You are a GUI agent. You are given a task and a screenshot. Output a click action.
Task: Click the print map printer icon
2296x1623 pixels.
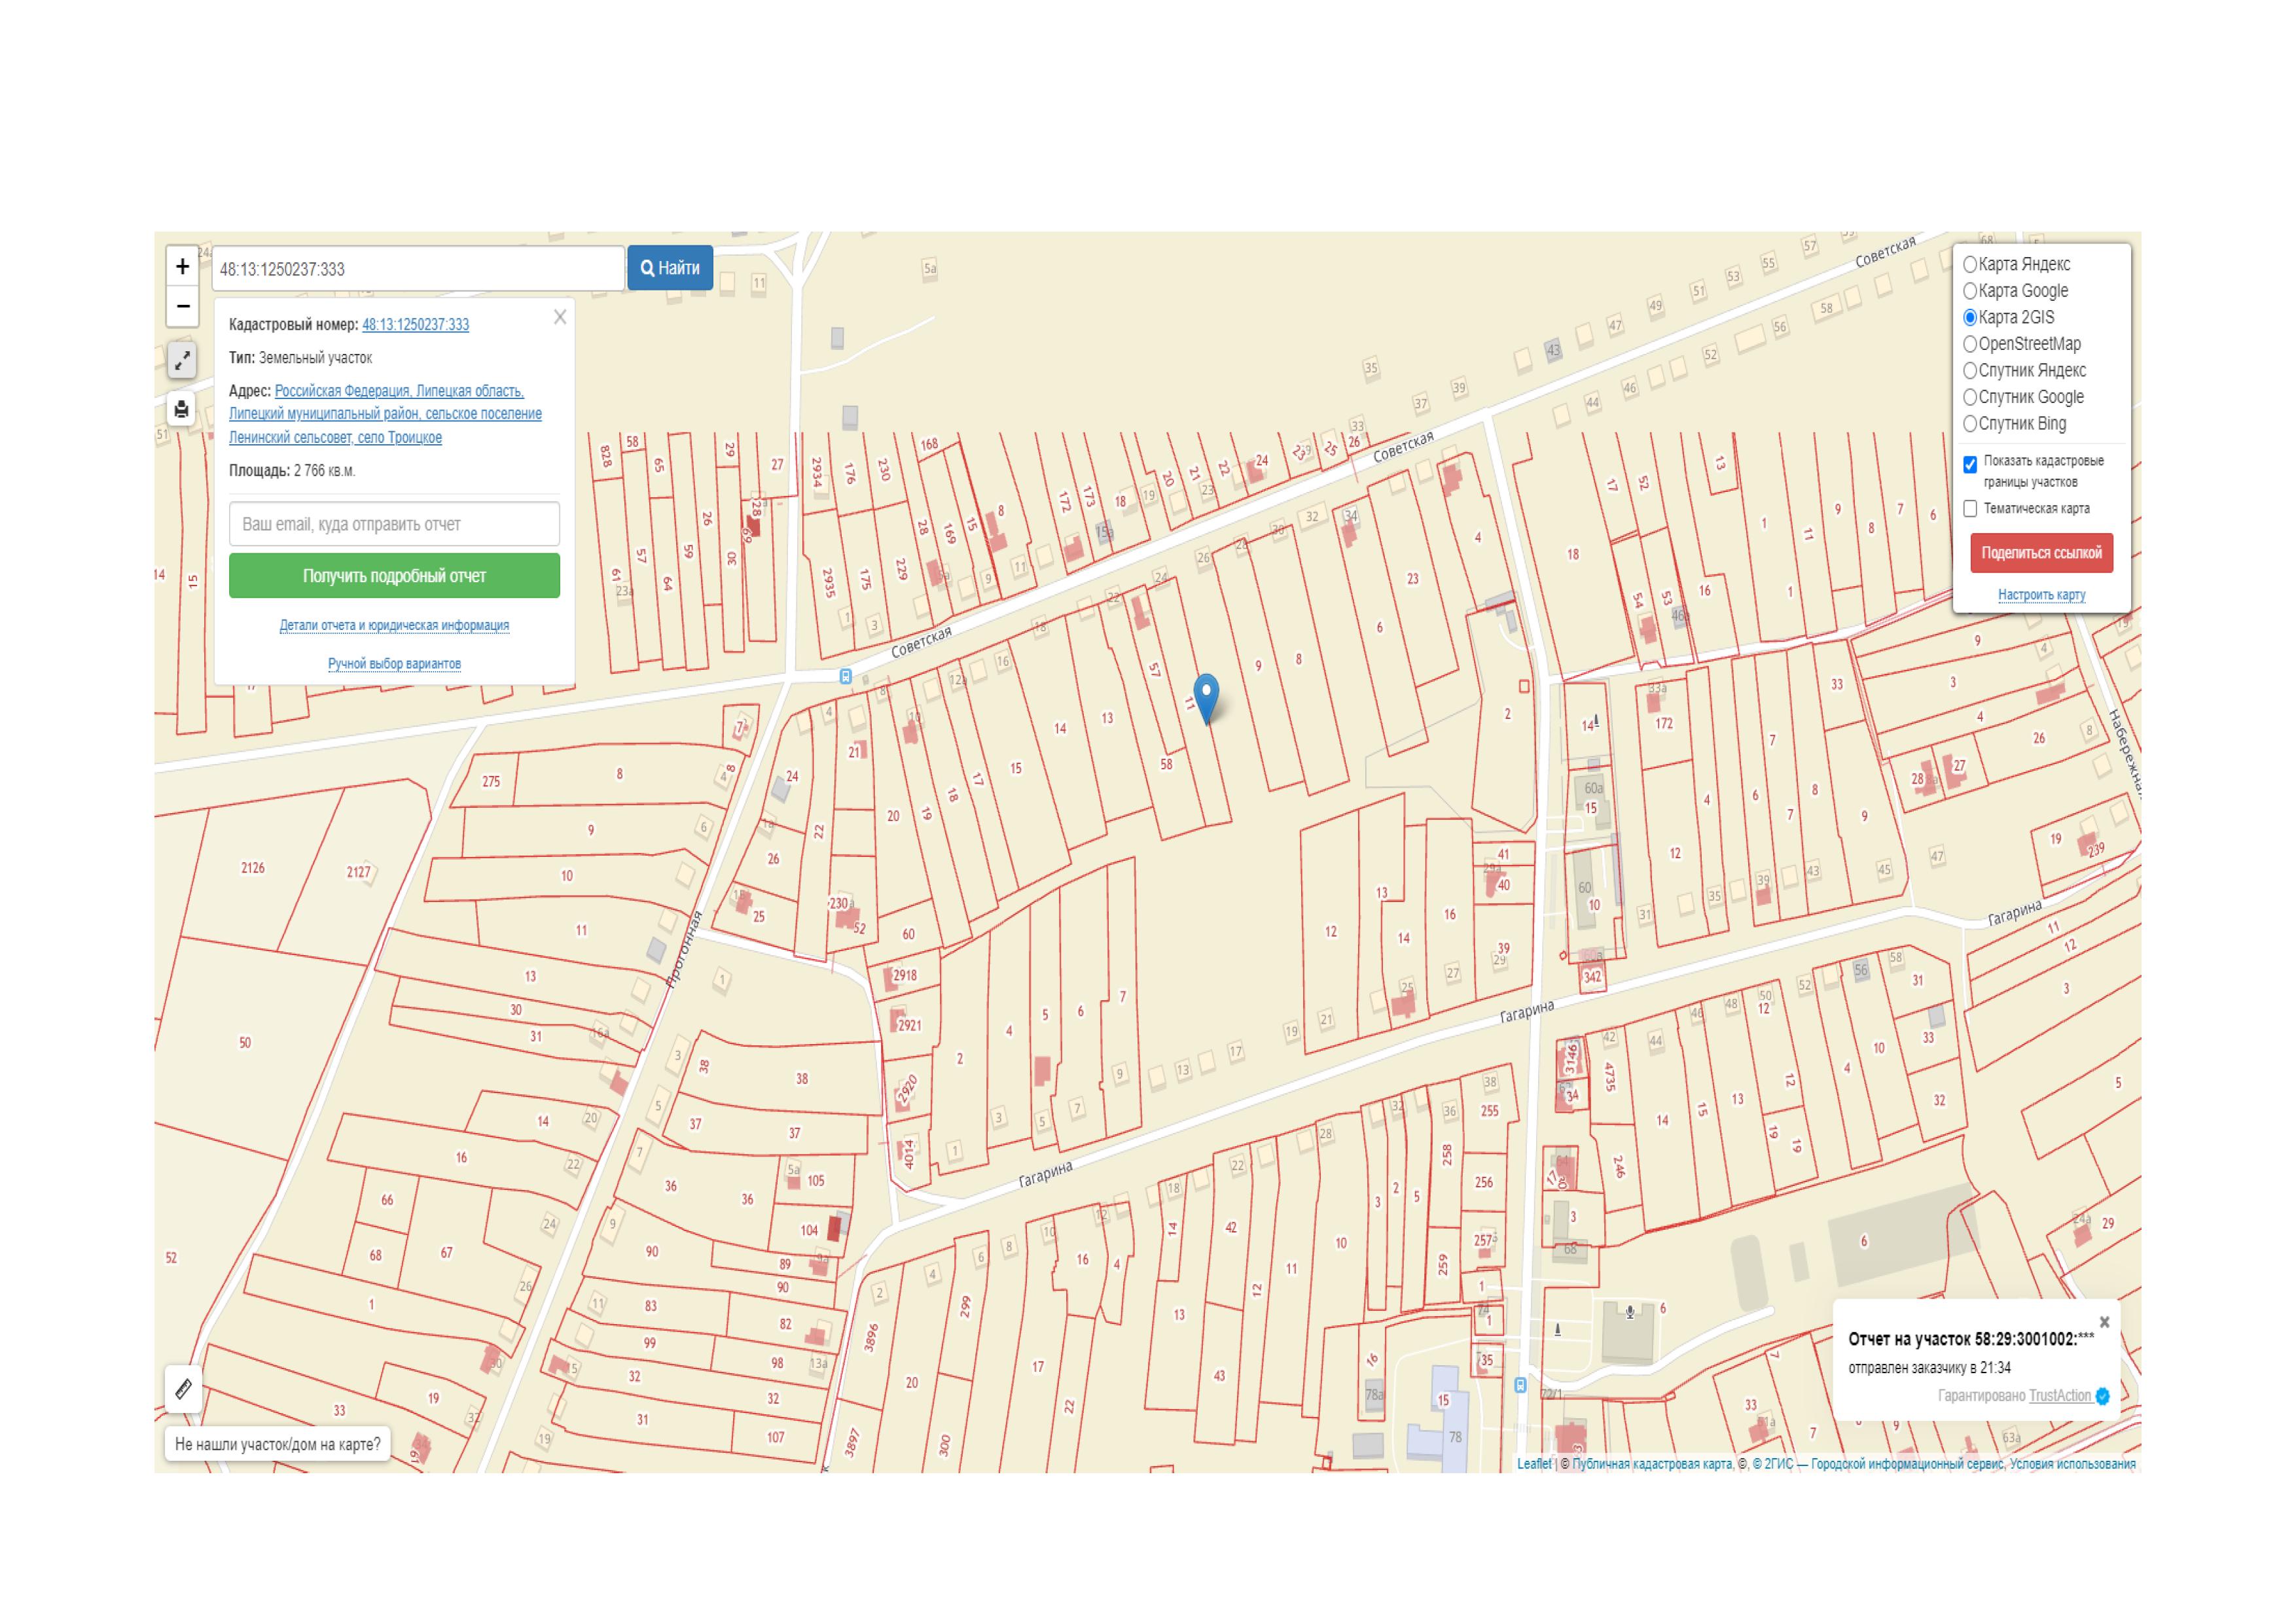[x=182, y=409]
